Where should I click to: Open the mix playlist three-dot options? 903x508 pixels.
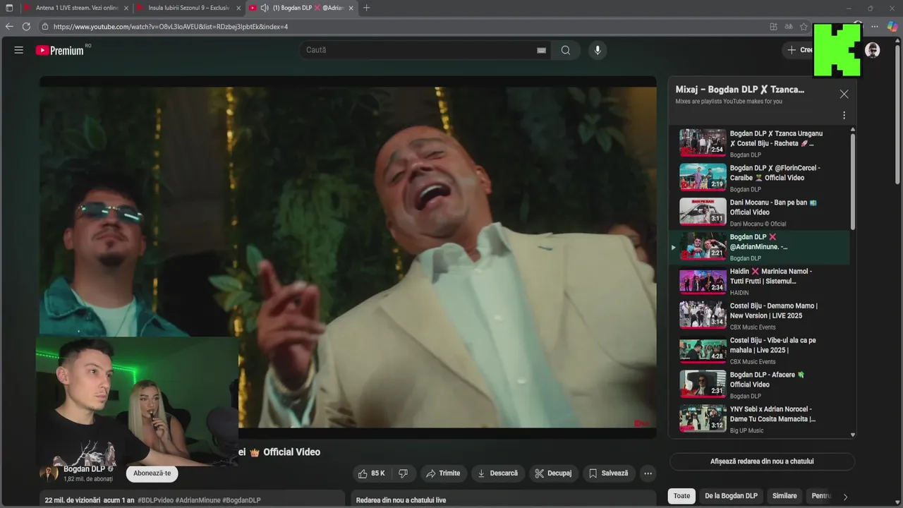coord(844,115)
